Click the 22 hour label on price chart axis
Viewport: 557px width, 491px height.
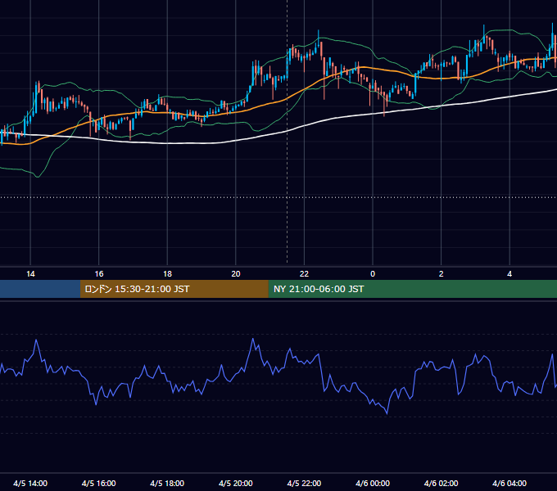(304, 274)
